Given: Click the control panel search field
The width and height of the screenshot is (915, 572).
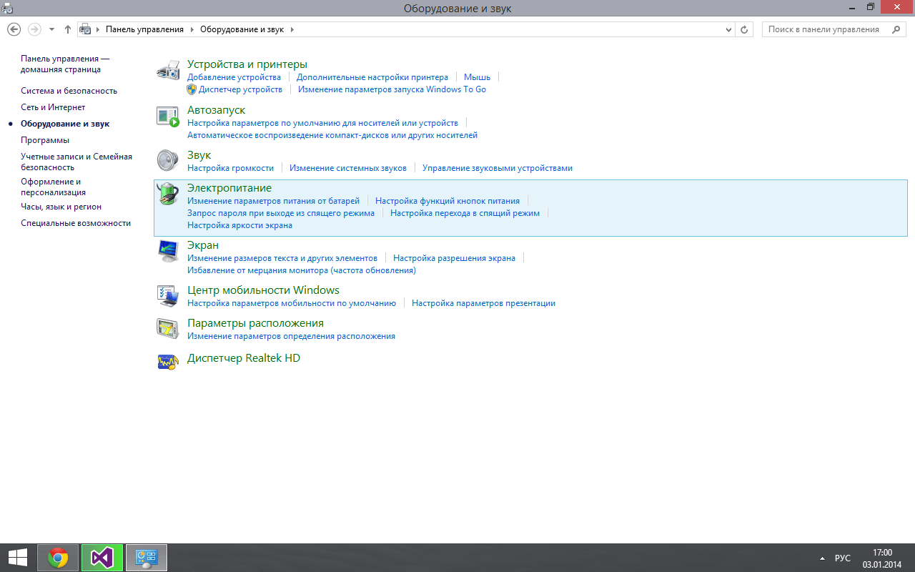Looking at the screenshot, I should click(826, 29).
